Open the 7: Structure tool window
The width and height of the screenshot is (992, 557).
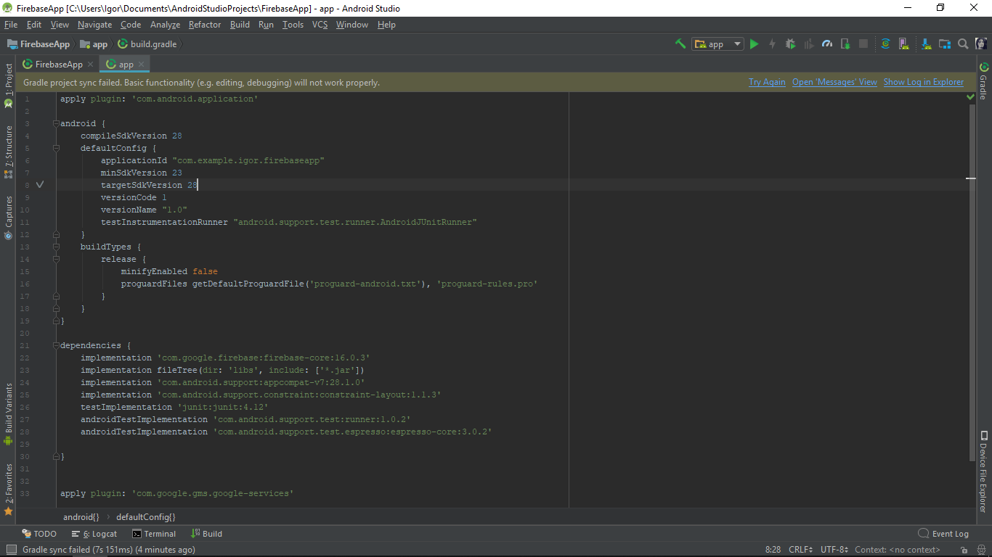tap(9, 152)
